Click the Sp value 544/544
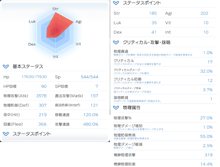220x167 pixels. (89, 77)
